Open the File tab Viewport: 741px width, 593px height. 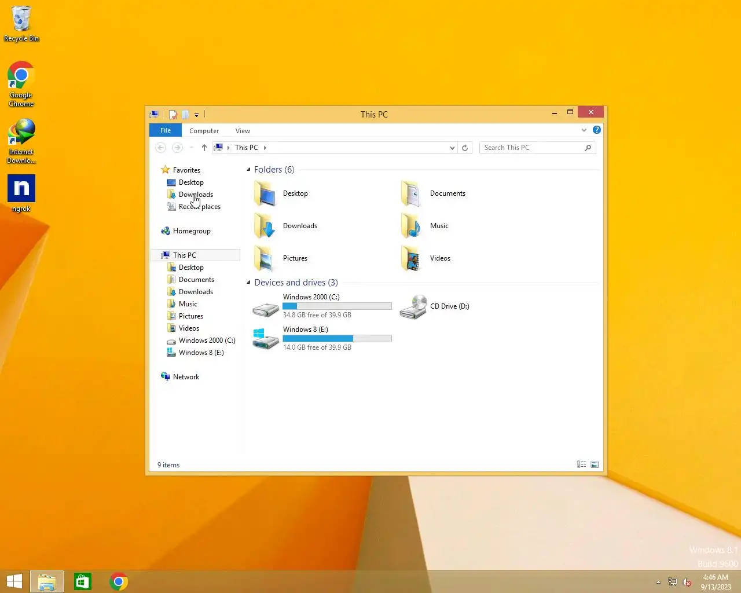166,130
